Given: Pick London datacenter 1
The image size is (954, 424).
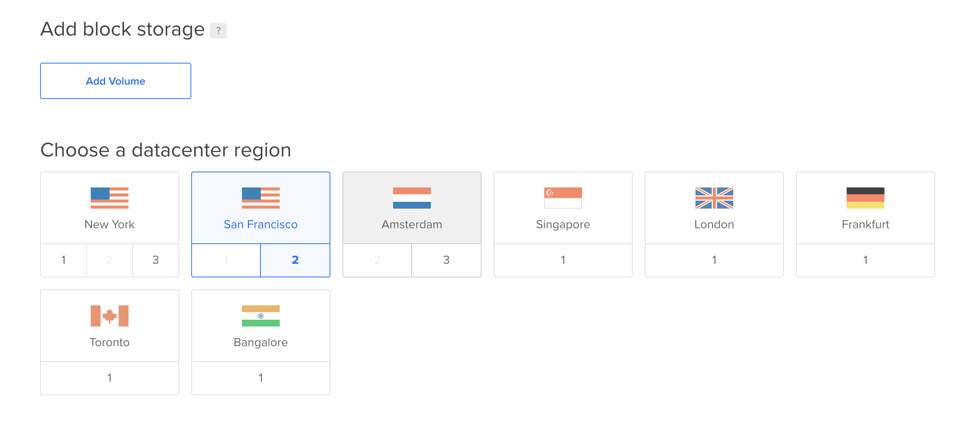Looking at the screenshot, I should coord(714,260).
